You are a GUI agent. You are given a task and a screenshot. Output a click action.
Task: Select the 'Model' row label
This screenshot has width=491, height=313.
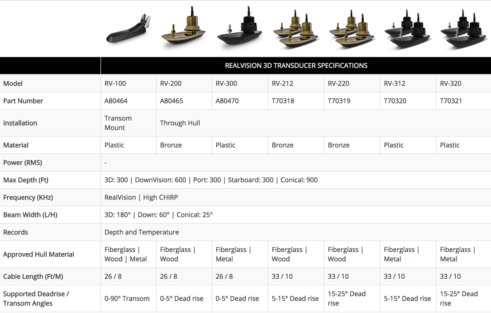pos(13,83)
